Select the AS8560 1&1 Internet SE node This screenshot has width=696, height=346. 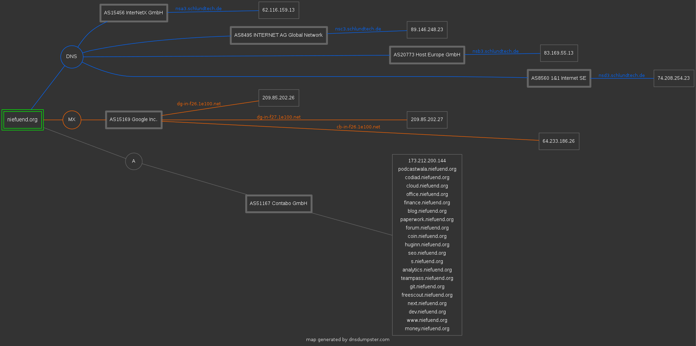click(x=559, y=78)
